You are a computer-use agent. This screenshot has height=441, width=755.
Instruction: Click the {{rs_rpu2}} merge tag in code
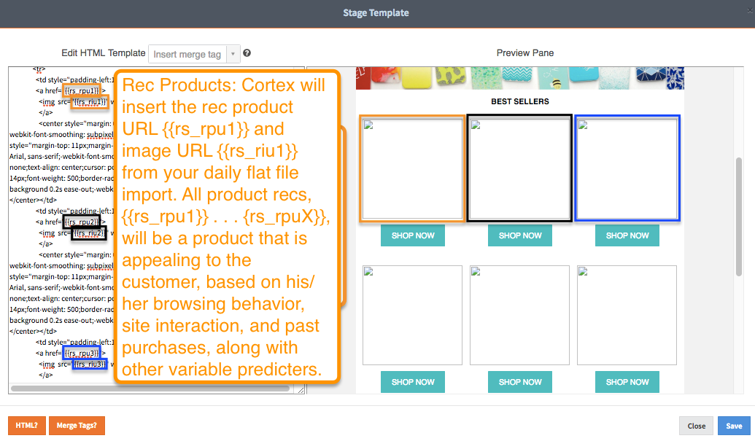point(82,222)
